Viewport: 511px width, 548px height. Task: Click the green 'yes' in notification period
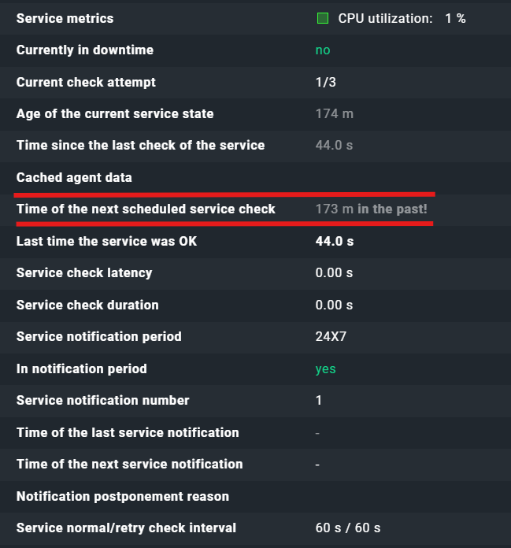(325, 368)
